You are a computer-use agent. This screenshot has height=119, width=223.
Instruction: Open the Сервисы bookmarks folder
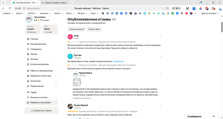point(8,13)
